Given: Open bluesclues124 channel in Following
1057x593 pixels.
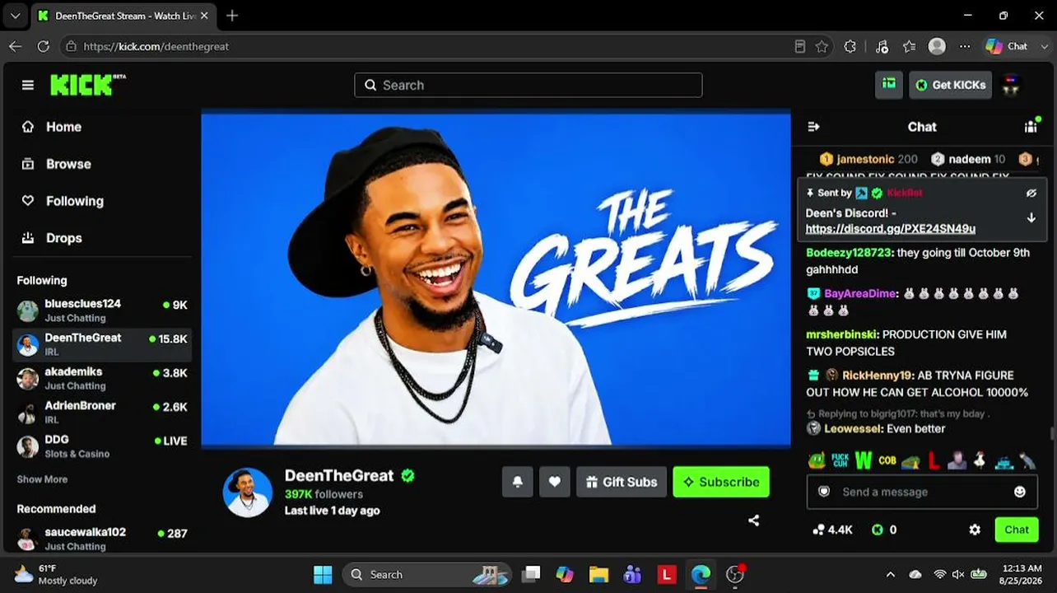Looking at the screenshot, I should pyautogui.click(x=102, y=311).
